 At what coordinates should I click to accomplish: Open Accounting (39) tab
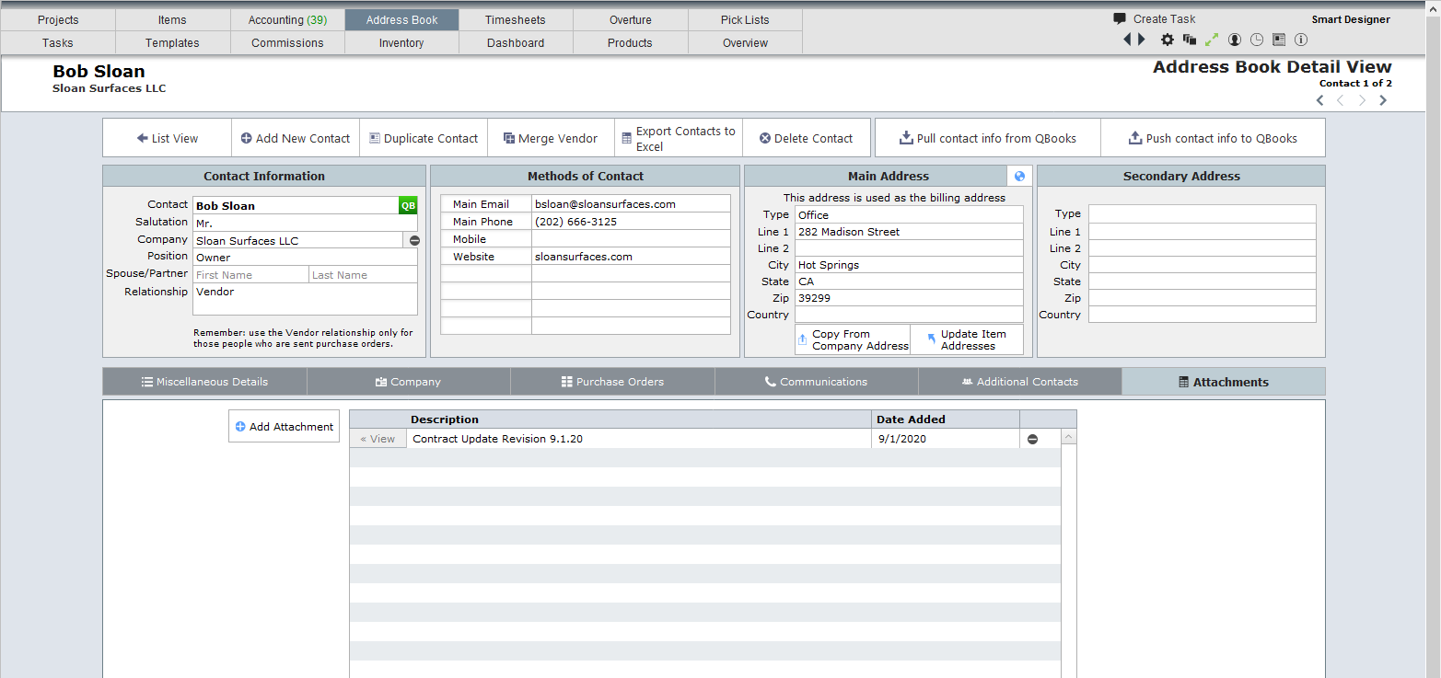287,19
